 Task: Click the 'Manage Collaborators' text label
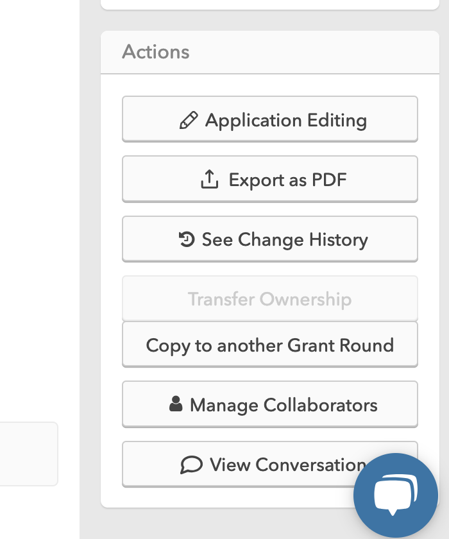point(284,405)
